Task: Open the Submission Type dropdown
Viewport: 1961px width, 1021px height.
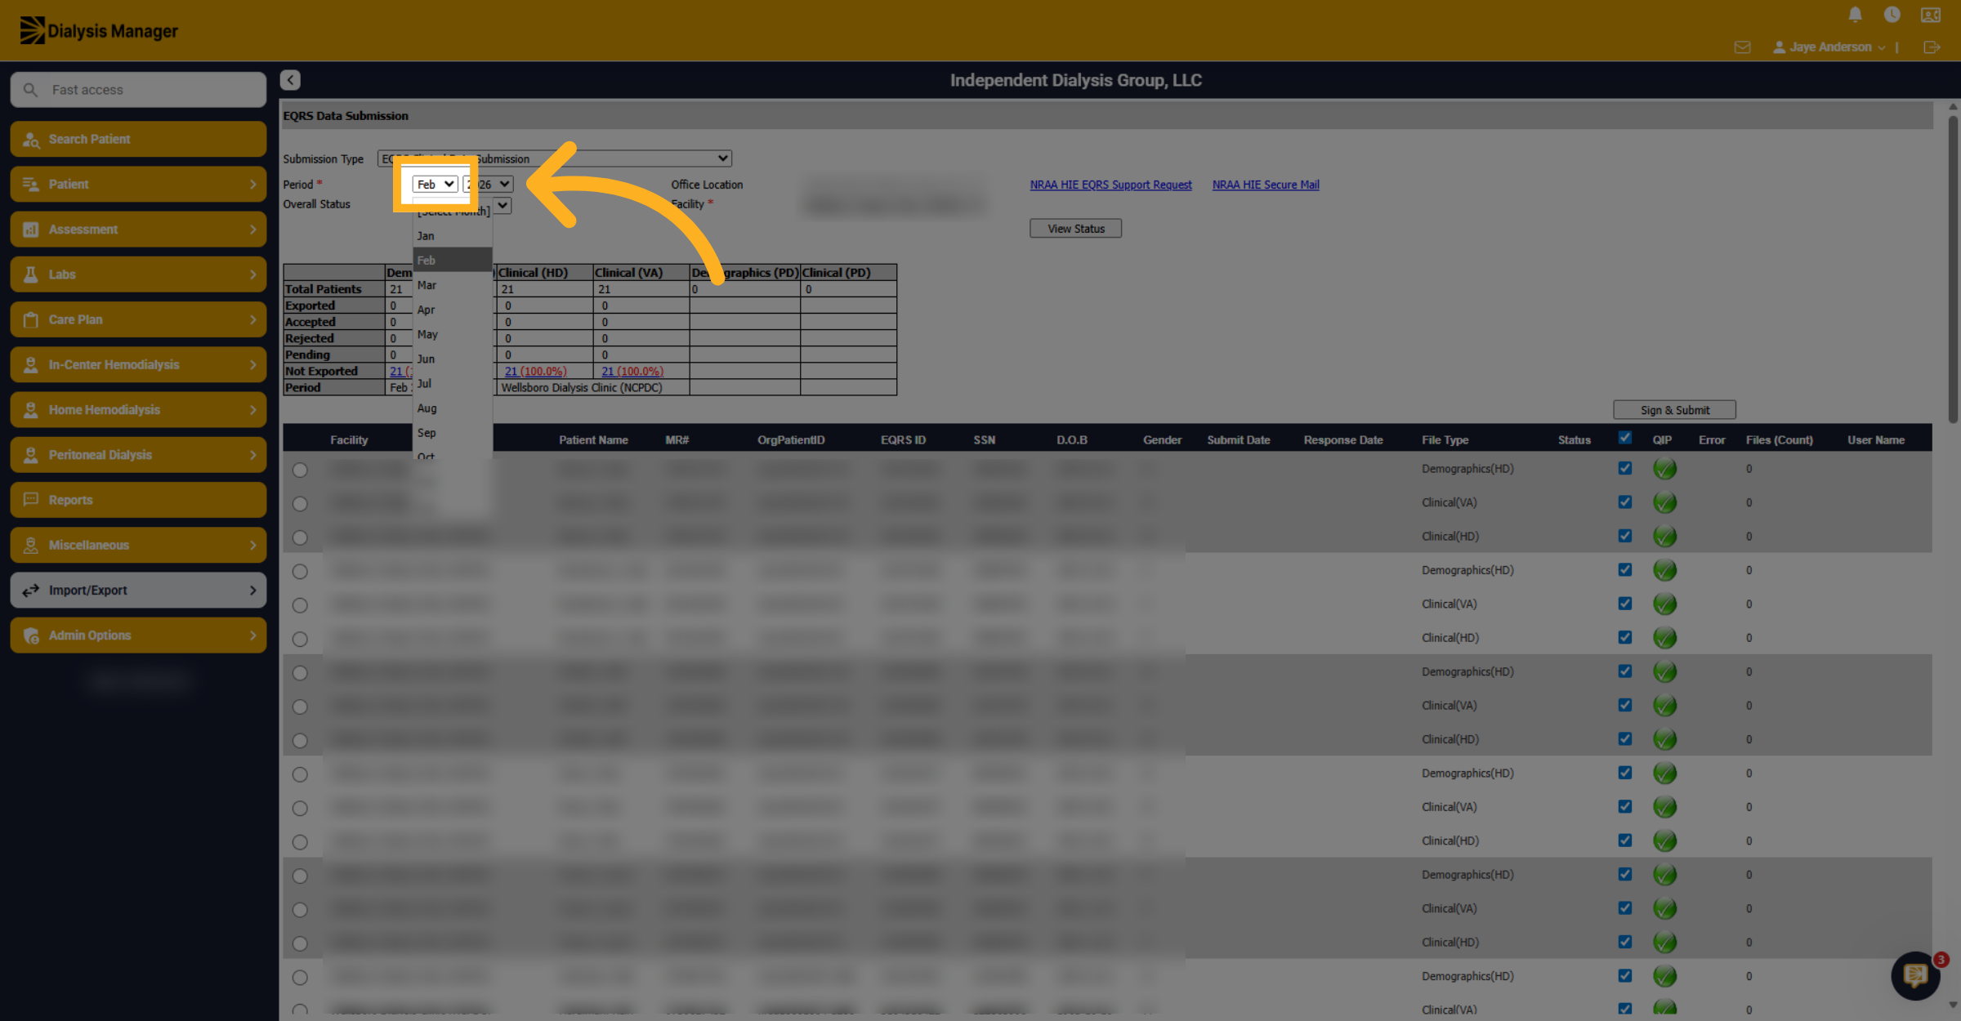Action: [x=554, y=158]
